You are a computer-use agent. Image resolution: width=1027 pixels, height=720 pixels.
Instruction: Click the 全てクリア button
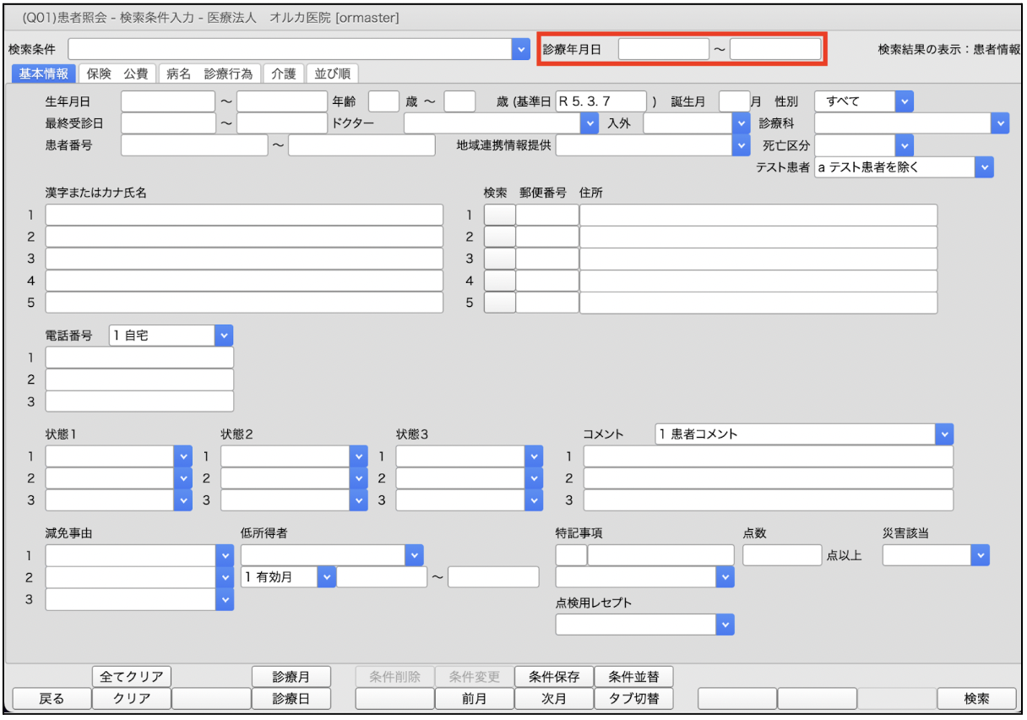[x=131, y=677]
